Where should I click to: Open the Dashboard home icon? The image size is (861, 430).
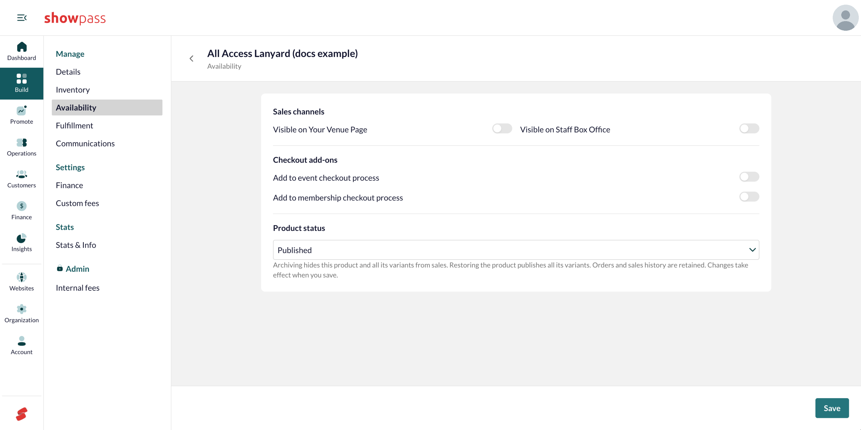[x=22, y=47]
